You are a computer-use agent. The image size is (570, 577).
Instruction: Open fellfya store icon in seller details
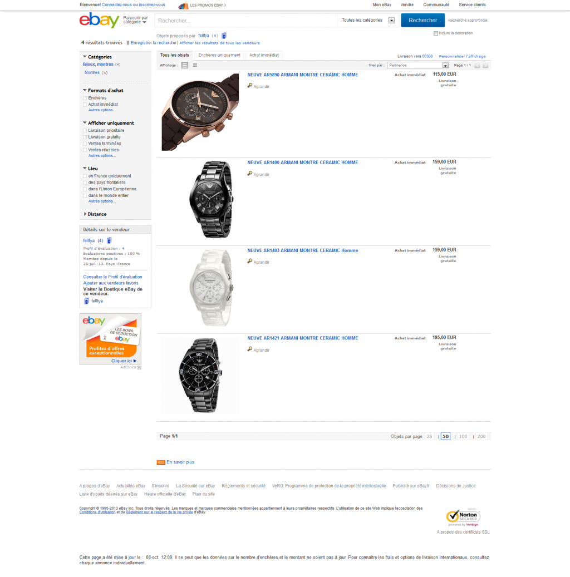click(x=86, y=301)
